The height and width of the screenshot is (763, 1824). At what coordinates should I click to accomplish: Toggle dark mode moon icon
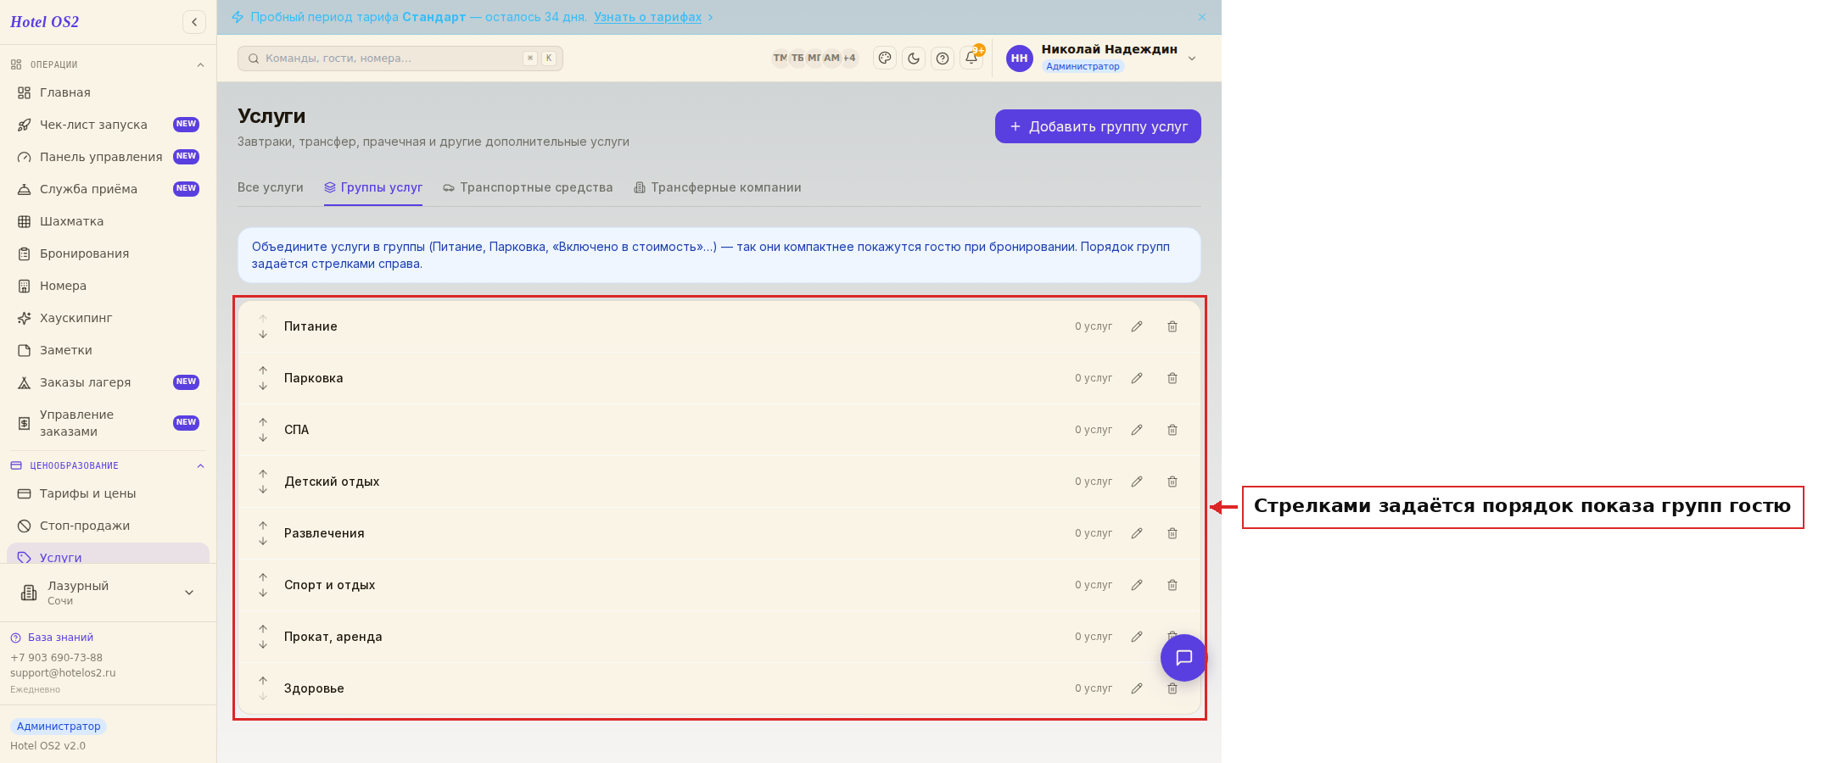point(914,58)
